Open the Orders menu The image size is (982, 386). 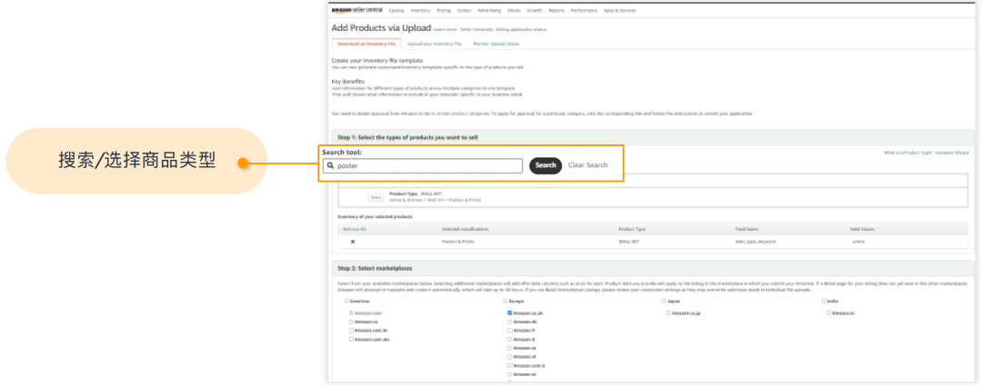coord(464,11)
